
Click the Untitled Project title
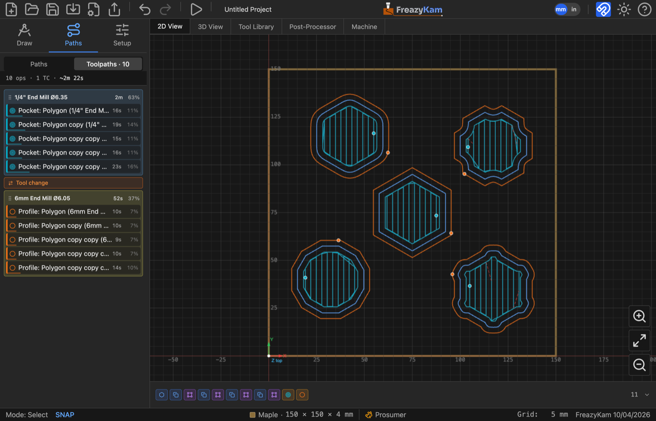(x=248, y=9)
